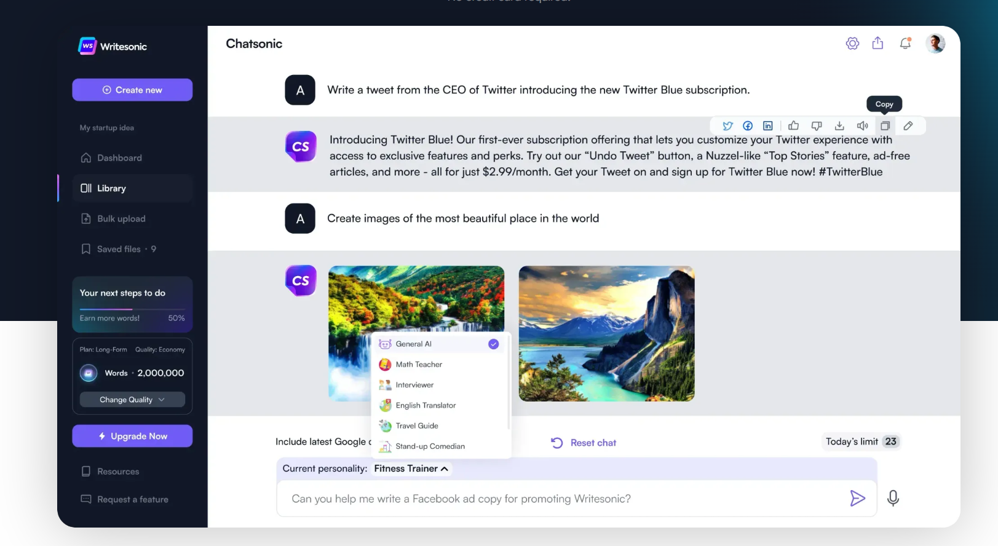Share response to Facebook icon
Image resolution: width=998 pixels, height=546 pixels.
tap(748, 125)
